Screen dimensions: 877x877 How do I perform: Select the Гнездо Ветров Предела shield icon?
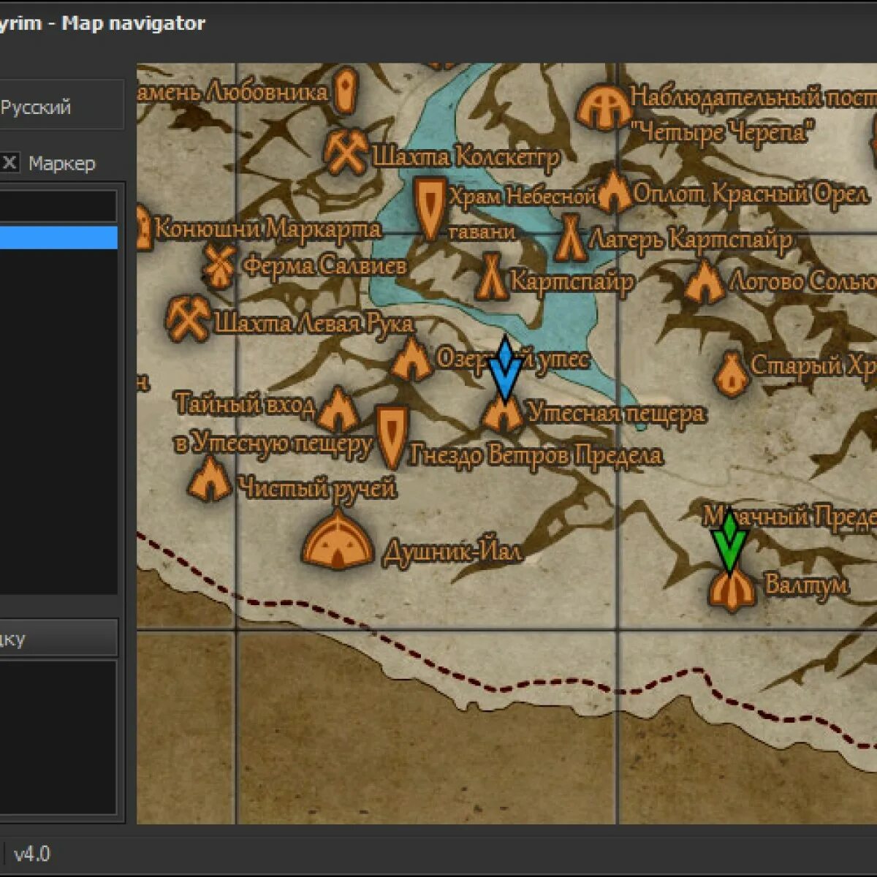point(392,437)
